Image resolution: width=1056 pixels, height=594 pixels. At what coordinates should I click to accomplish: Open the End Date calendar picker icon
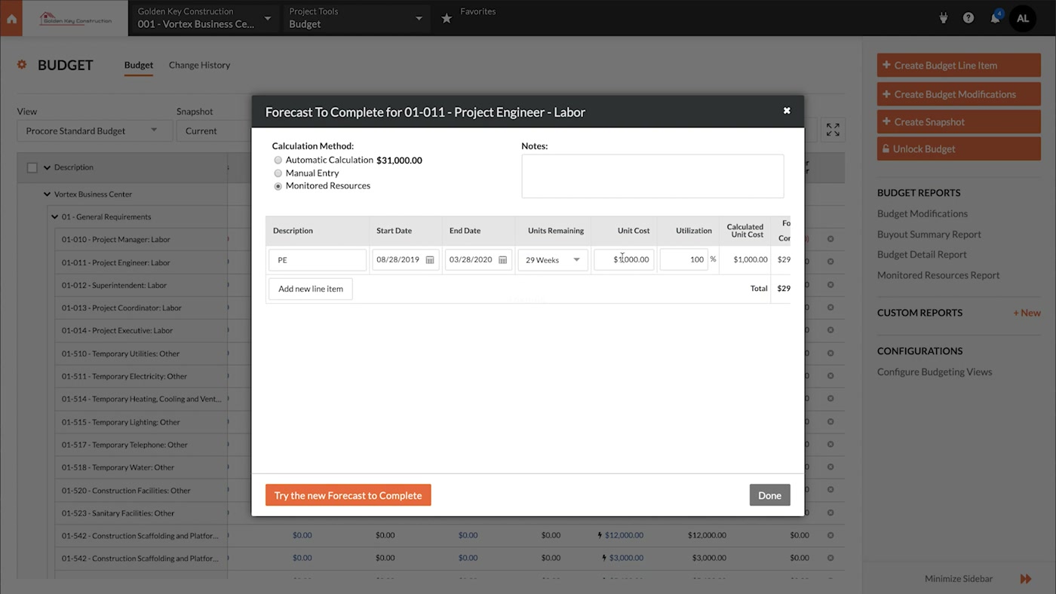click(x=502, y=260)
